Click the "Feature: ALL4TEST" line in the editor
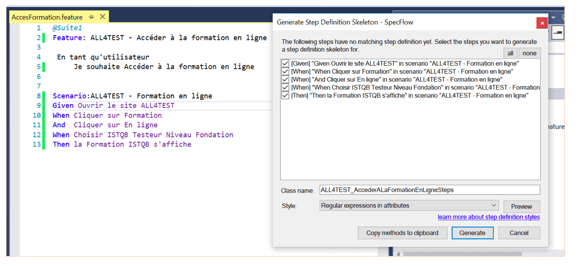This screenshot has height=269, width=579. tap(159, 38)
